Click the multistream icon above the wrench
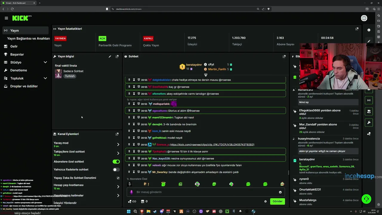Image resolution: width=382 pixels, height=215 pixels. pos(369,111)
